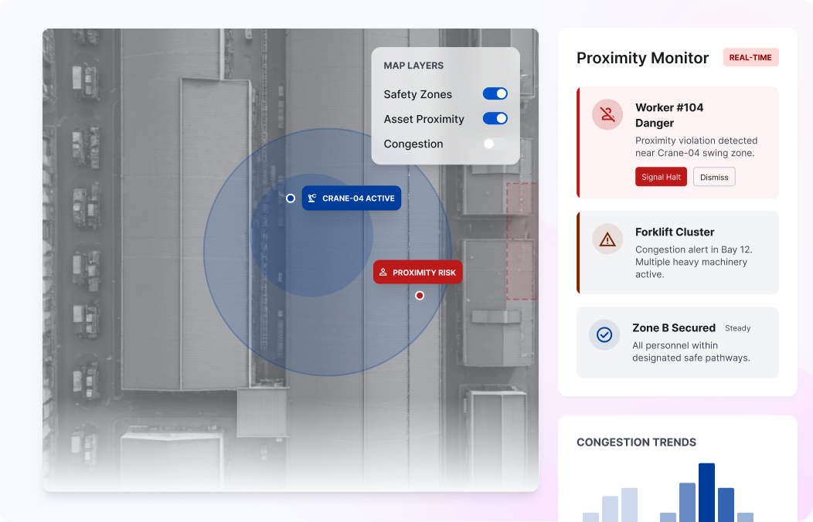Click the person icon on the PROXIMITY RISK badge

tap(383, 272)
